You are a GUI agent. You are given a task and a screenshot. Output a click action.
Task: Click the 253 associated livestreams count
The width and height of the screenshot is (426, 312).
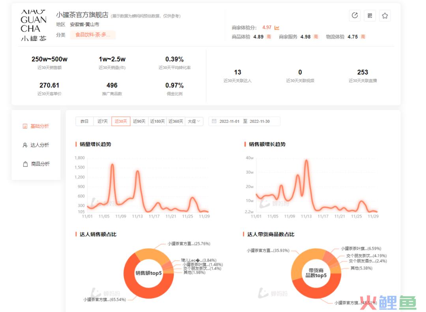click(x=363, y=72)
